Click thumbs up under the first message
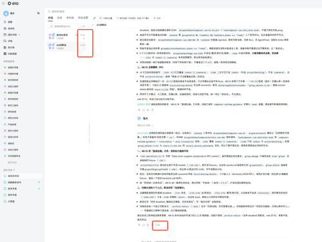 pyautogui.click(x=148, y=110)
